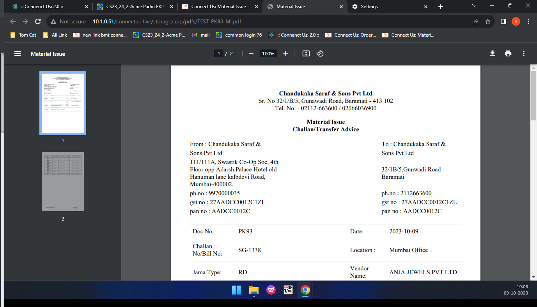Click the PDF page number field
Viewport: 537px width, 307px height.
pyautogui.click(x=219, y=53)
